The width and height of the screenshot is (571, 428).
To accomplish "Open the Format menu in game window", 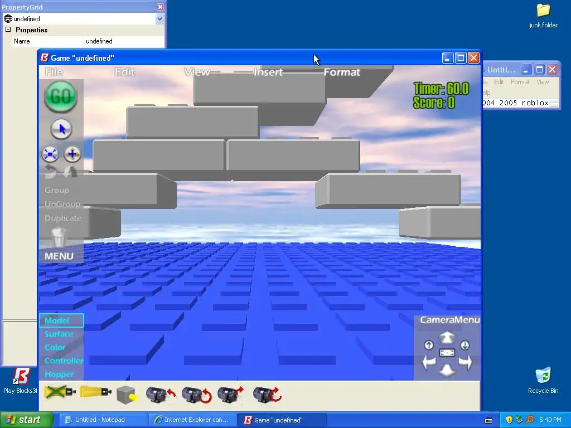I will pos(342,72).
